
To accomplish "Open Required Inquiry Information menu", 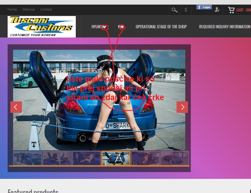I will click(x=225, y=27).
